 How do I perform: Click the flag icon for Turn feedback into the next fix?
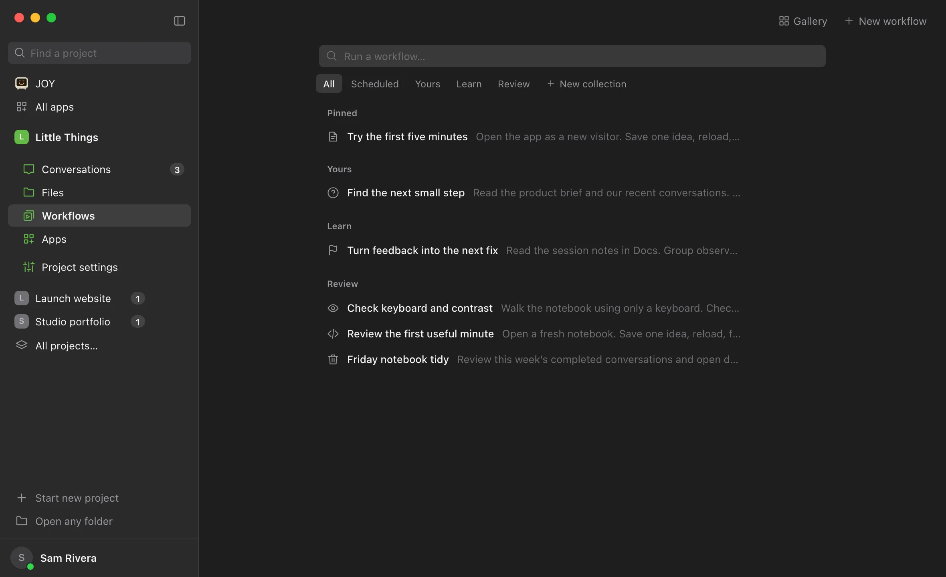pyautogui.click(x=333, y=250)
